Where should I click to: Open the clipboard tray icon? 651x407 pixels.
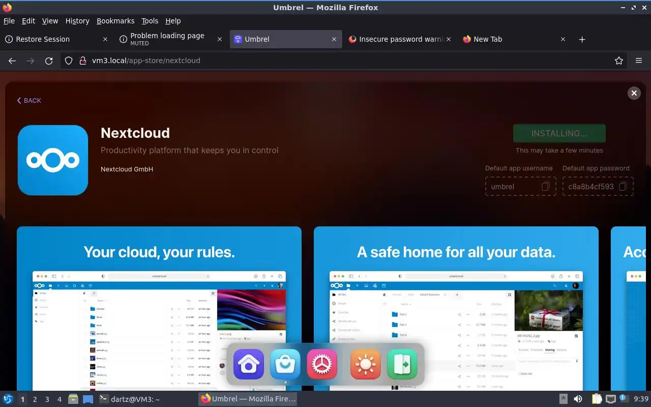[597, 399]
